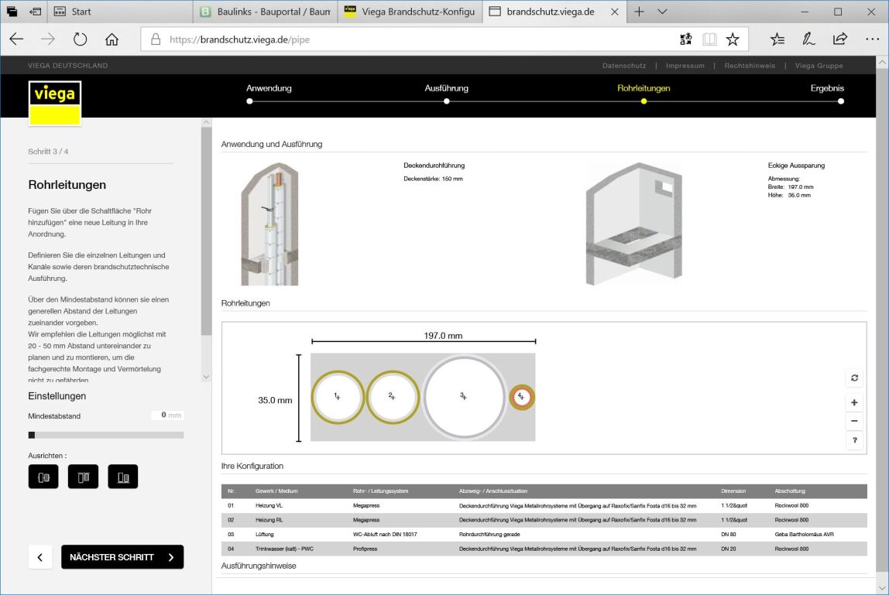Select the Trinkwasser (kalt) - PWC row
Screen dimensions: 889x595
click(544, 549)
